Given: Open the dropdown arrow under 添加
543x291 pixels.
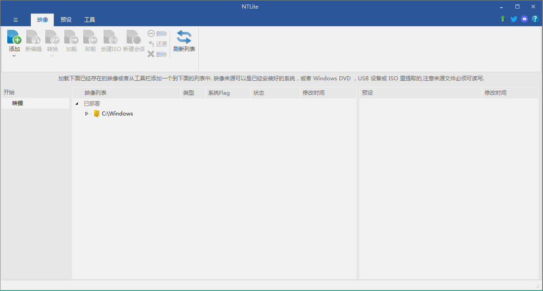Looking at the screenshot, I should [14, 56].
